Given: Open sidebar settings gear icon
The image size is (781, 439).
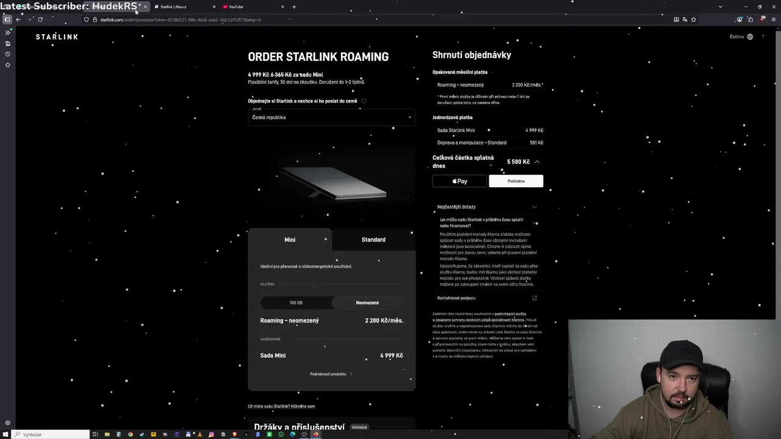Looking at the screenshot, I should 7,423.
